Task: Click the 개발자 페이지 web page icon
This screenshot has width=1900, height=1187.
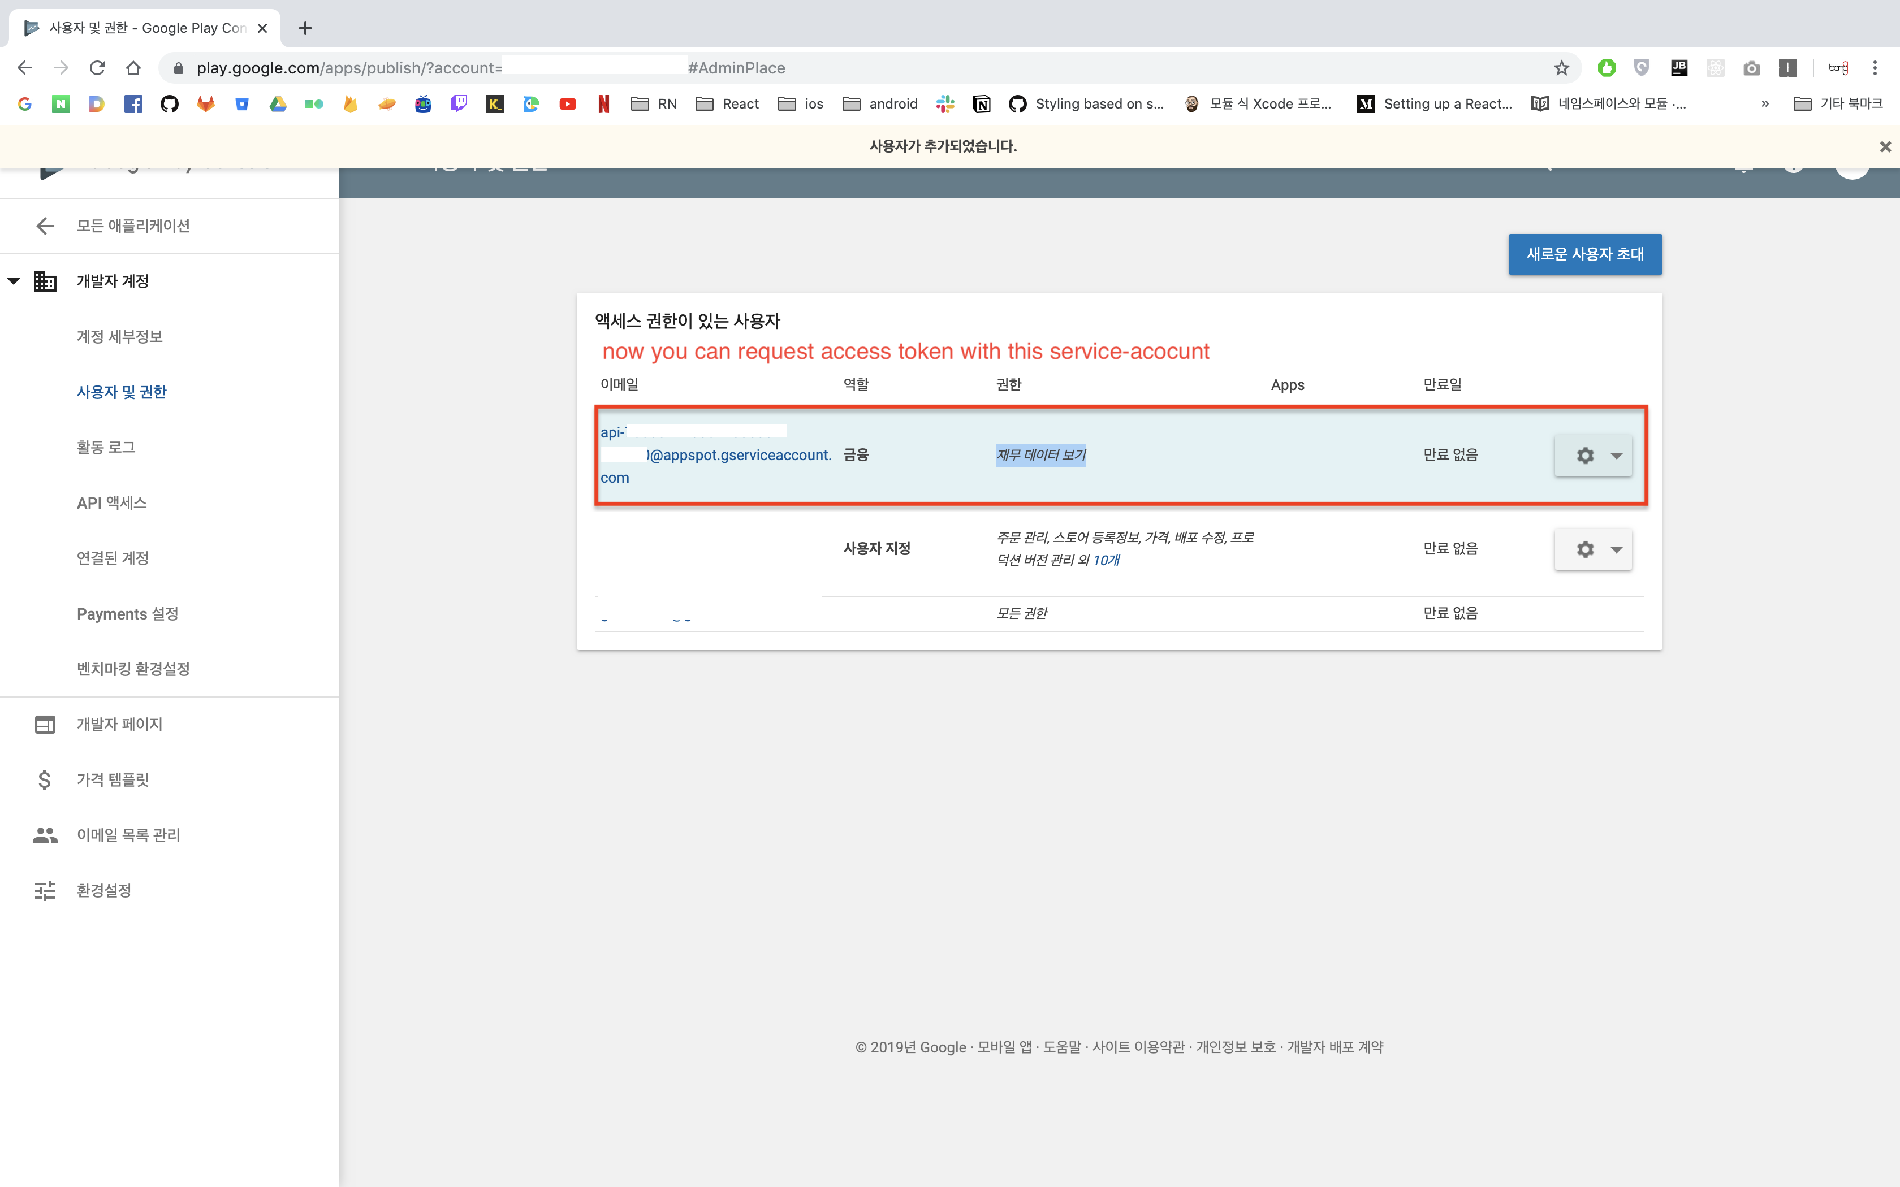Action: click(45, 725)
